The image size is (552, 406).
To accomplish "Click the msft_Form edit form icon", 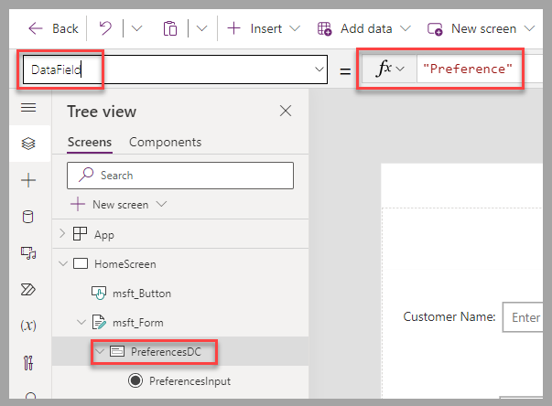I will (99, 322).
